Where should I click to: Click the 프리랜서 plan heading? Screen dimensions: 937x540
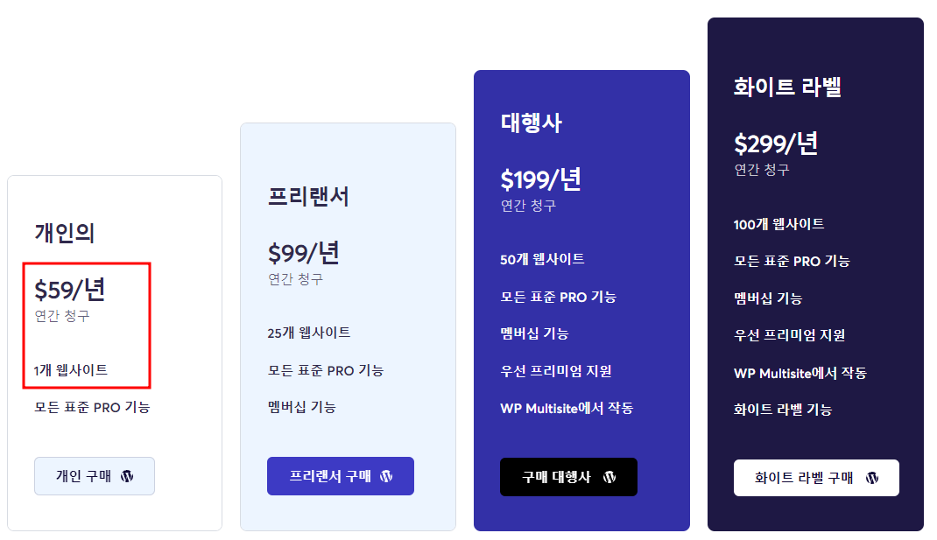click(308, 196)
